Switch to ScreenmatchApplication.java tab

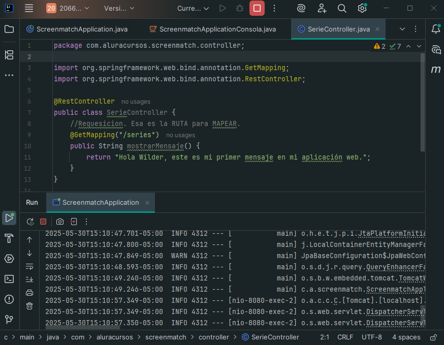pyautogui.click(x=77, y=29)
